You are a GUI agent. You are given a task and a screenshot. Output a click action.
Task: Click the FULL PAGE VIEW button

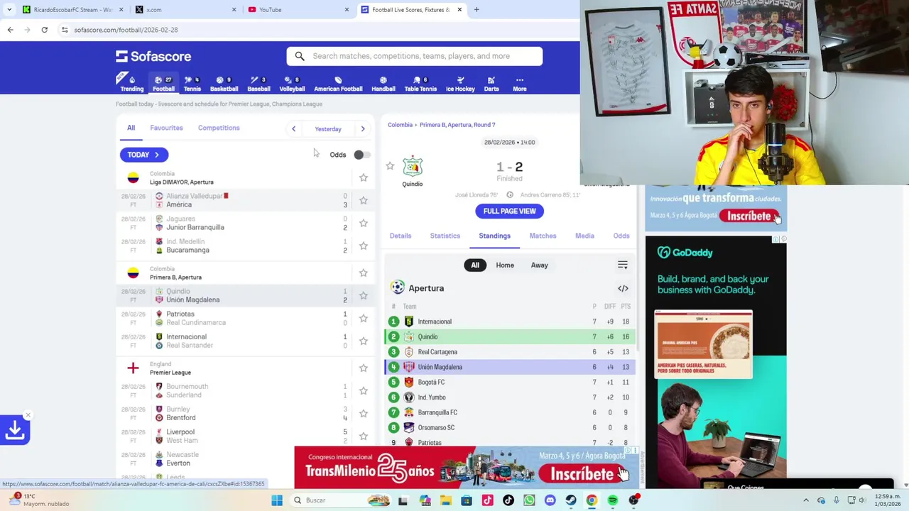click(509, 211)
